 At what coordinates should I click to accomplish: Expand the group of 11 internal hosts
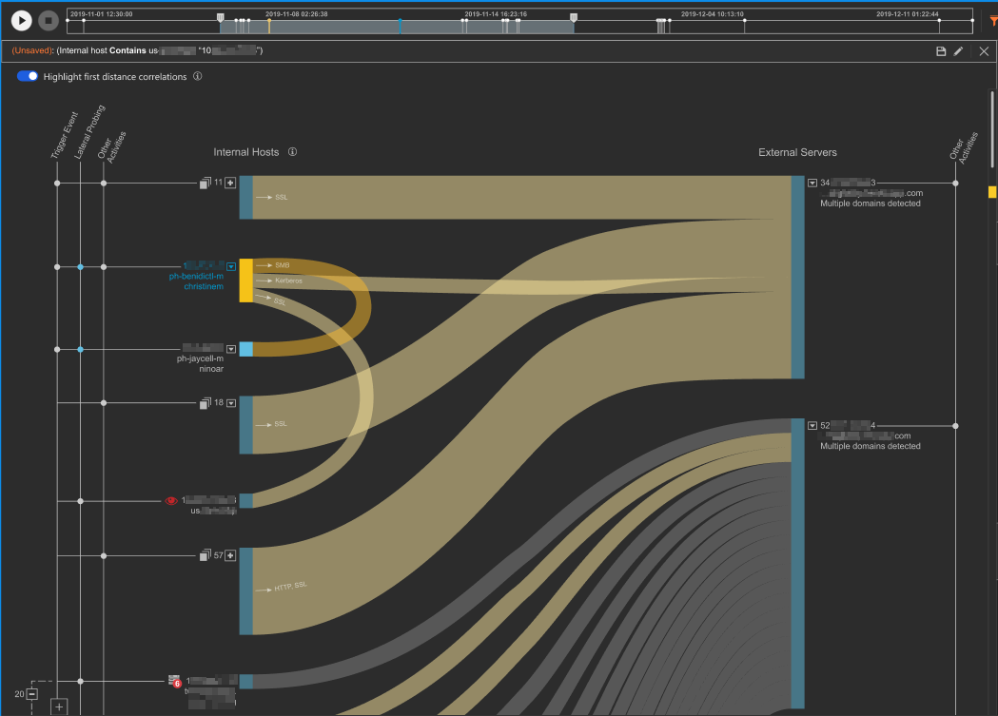[230, 183]
